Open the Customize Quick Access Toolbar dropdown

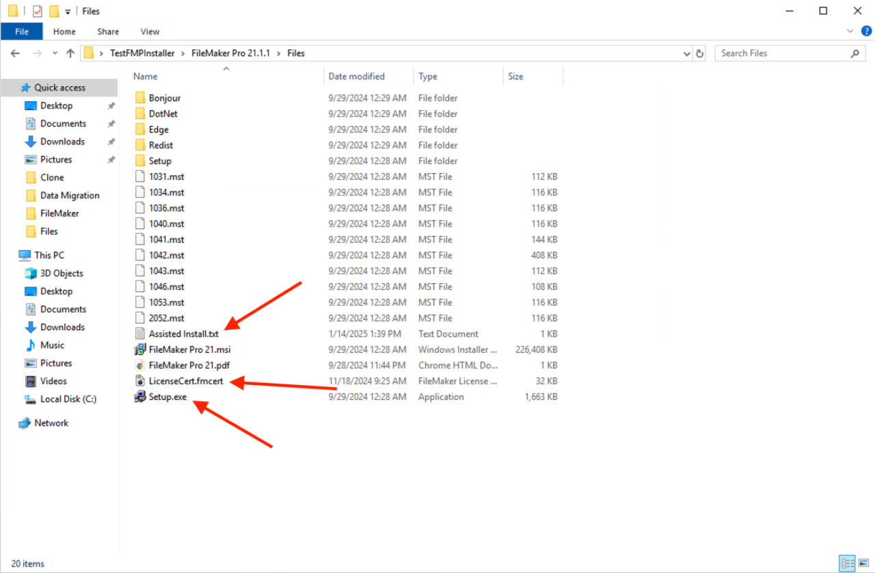point(68,12)
